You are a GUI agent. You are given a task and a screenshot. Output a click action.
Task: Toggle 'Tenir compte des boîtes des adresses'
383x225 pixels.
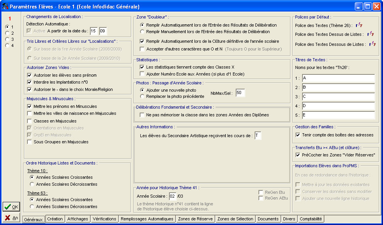click(x=298, y=135)
